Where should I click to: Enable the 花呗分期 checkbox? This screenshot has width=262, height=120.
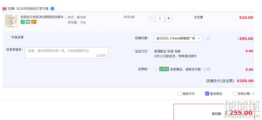pos(234,94)
